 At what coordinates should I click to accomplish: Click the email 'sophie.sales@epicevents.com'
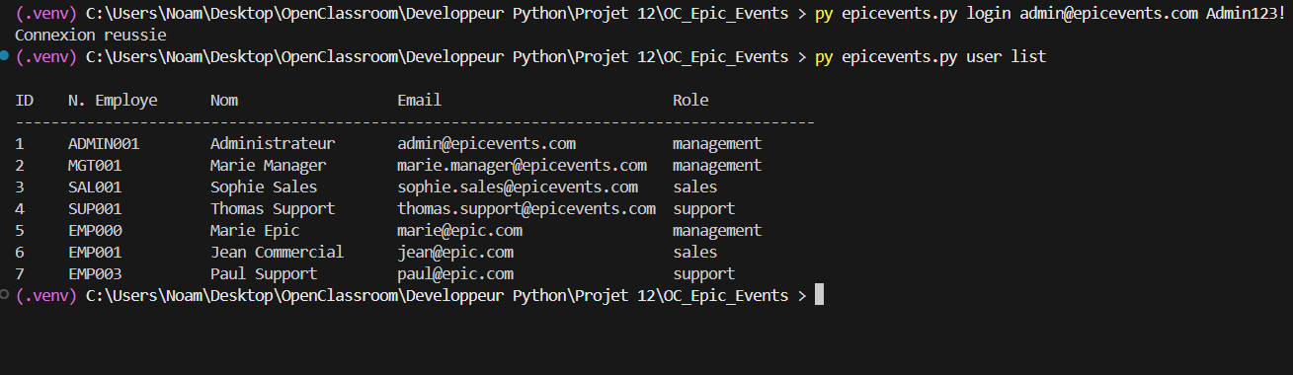click(518, 187)
